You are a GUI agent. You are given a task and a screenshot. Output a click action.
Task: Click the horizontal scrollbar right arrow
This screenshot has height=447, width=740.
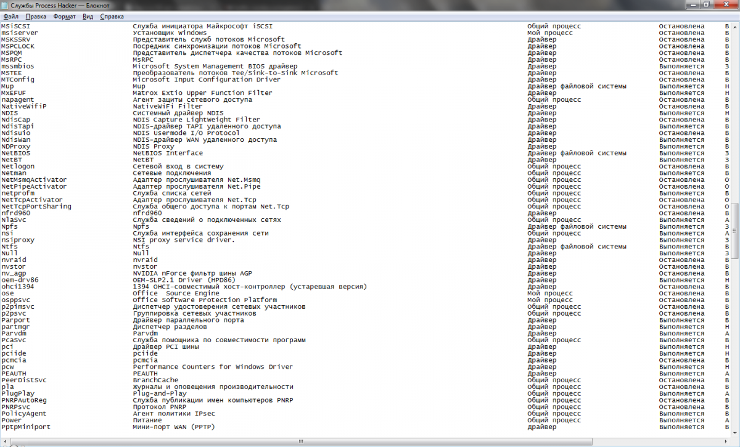725,442
